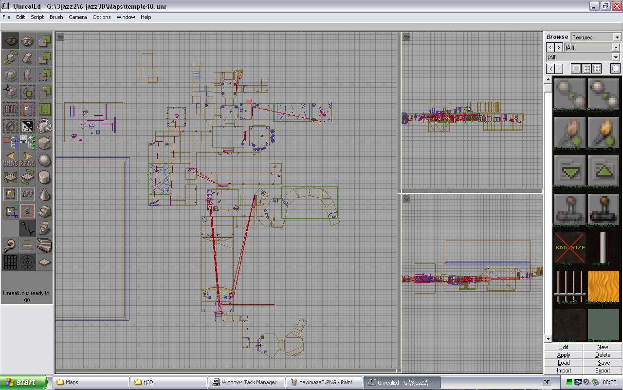
Task: Click the black and white texture icon
Action: (x=27, y=127)
